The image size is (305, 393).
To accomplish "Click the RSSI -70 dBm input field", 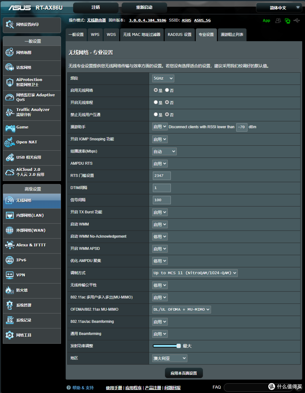I will [x=242, y=127].
